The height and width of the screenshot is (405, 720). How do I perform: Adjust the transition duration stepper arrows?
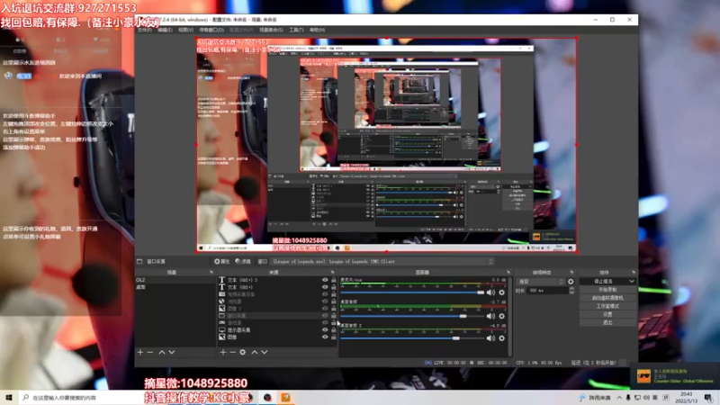571,291
